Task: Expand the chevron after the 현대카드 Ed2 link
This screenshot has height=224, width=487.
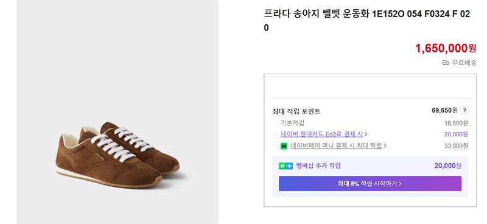Action: (366, 135)
